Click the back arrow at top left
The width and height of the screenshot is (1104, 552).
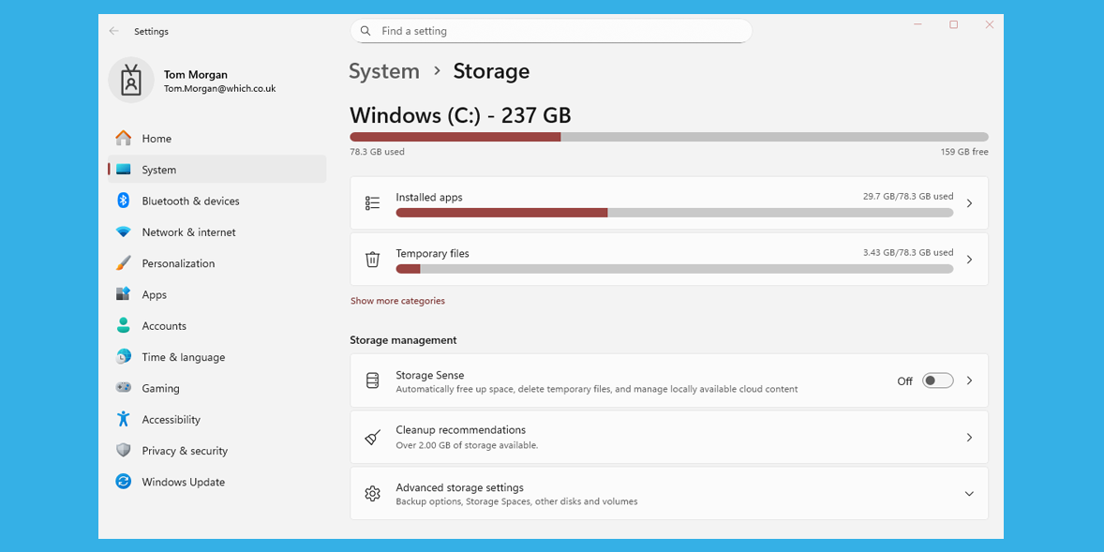click(x=112, y=31)
